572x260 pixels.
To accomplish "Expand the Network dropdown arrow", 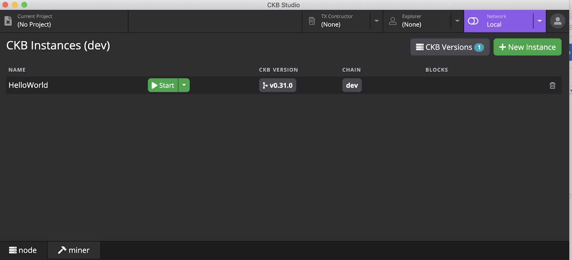I will 540,21.
